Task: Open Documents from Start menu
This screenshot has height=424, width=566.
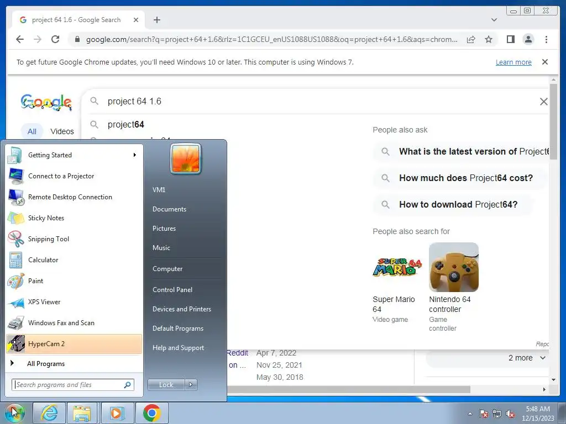Action: (169, 209)
